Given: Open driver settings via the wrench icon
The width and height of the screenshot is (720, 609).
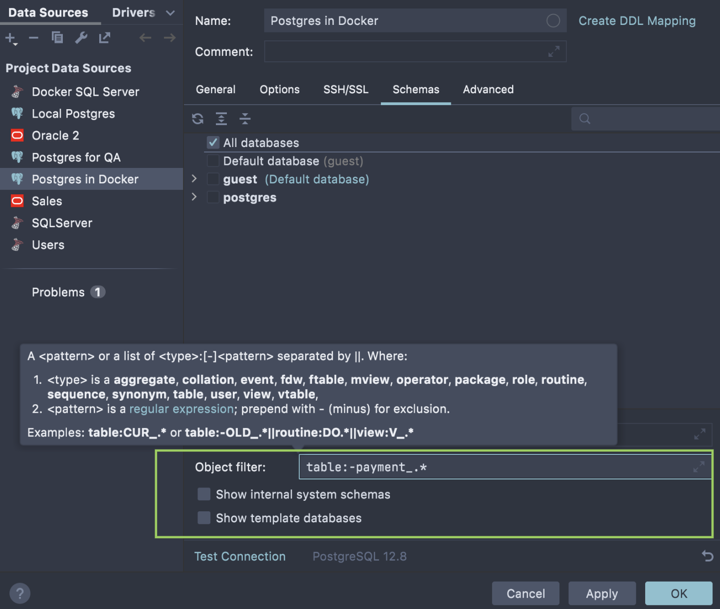Looking at the screenshot, I should pos(81,38).
